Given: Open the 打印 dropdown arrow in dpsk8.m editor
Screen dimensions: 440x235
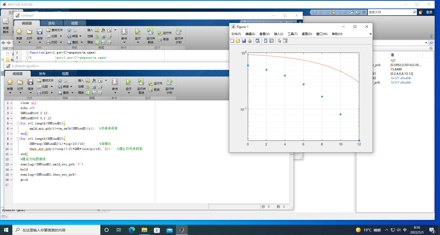Looking at the screenshot, I should 52,93.
